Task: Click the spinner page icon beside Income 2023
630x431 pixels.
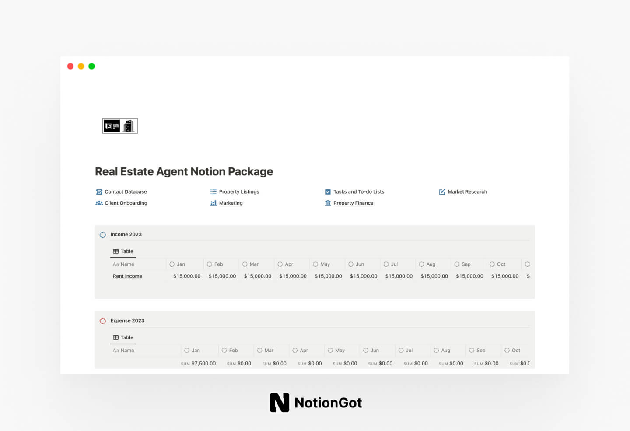Action: tap(102, 234)
